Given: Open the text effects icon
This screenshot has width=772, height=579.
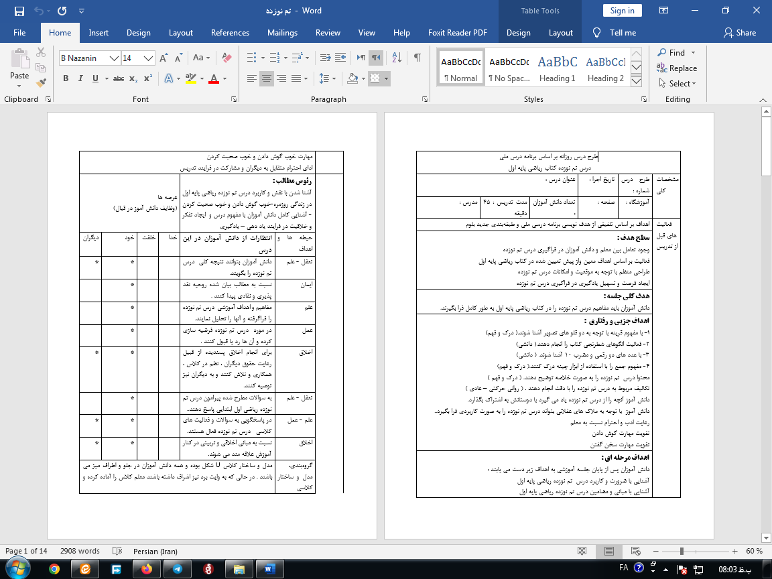Looking at the screenshot, I should (169, 78).
